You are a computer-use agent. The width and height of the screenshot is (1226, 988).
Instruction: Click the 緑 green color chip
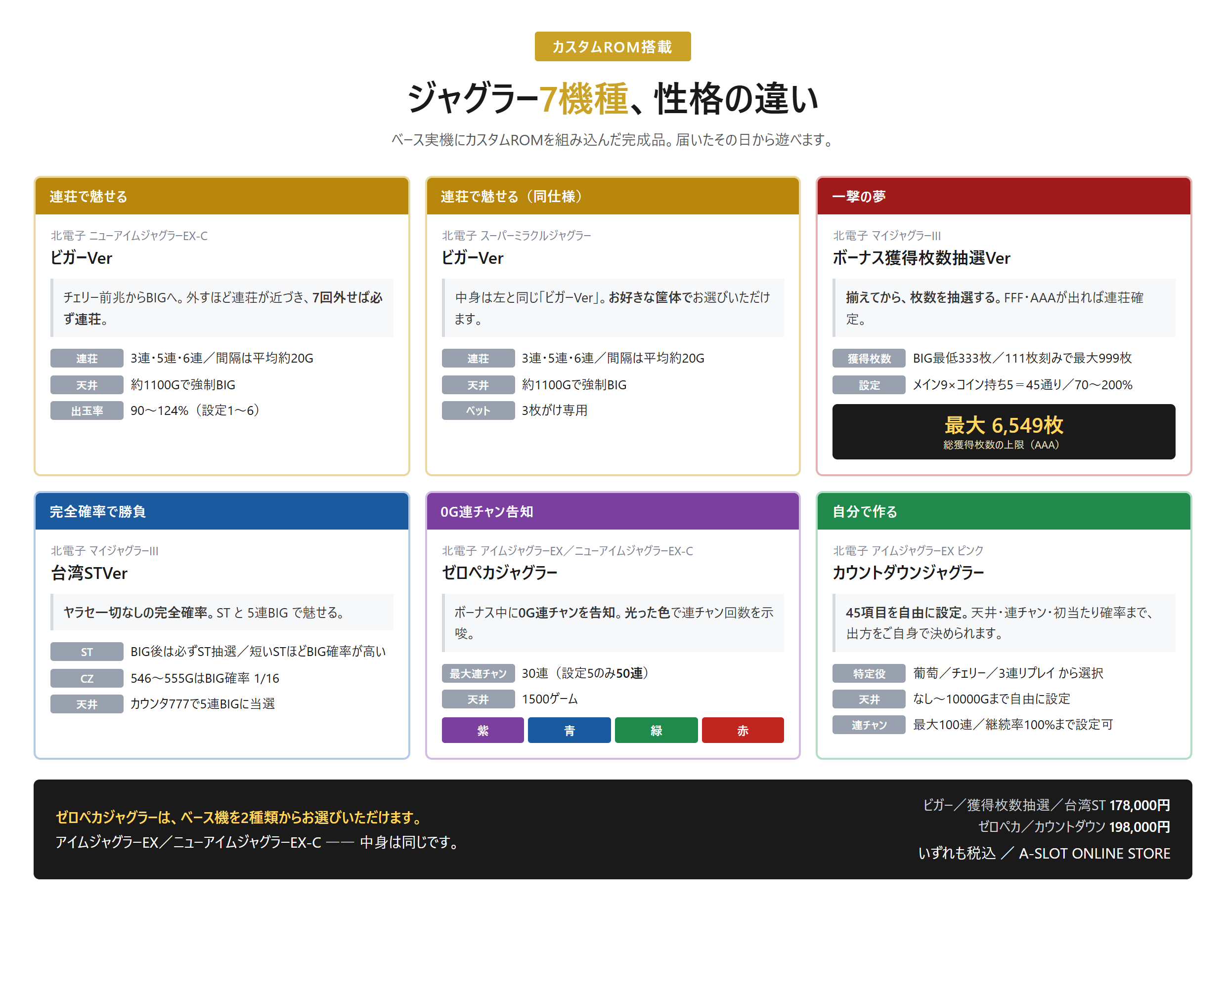[x=656, y=730]
